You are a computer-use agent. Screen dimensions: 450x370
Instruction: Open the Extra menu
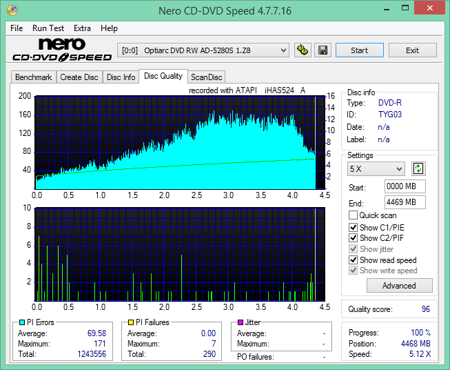click(82, 28)
